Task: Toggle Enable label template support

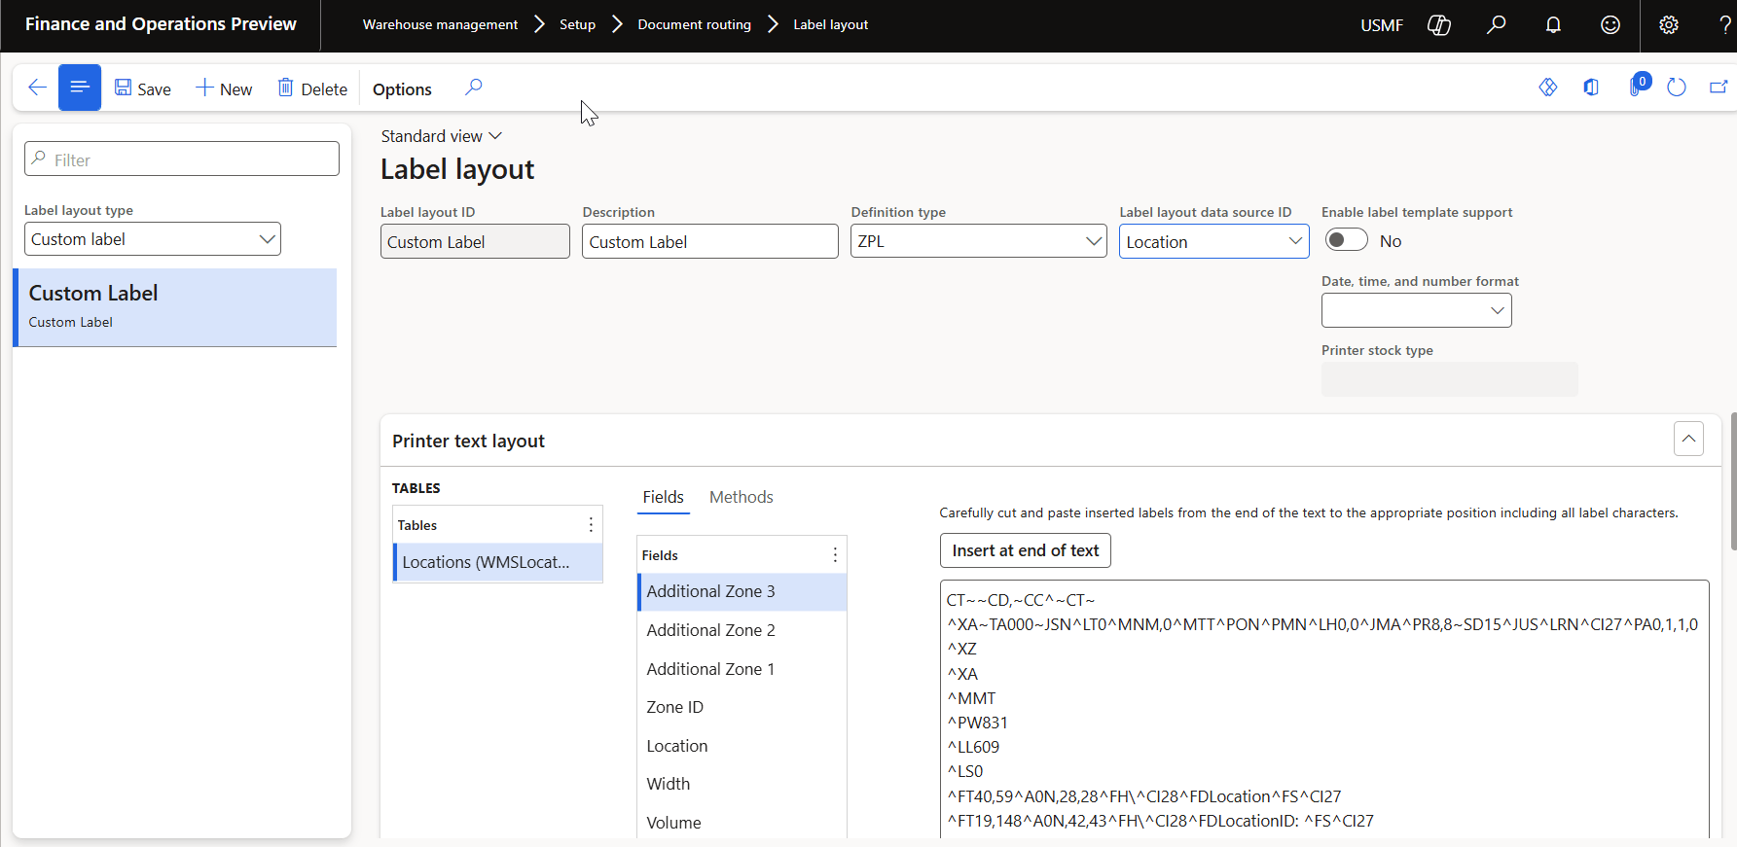Action: coord(1347,240)
